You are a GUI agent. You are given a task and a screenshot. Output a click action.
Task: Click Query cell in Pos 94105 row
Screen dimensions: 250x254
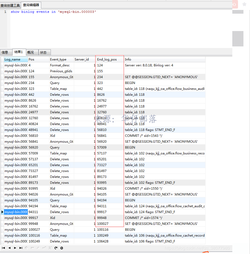(x=62, y=200)
